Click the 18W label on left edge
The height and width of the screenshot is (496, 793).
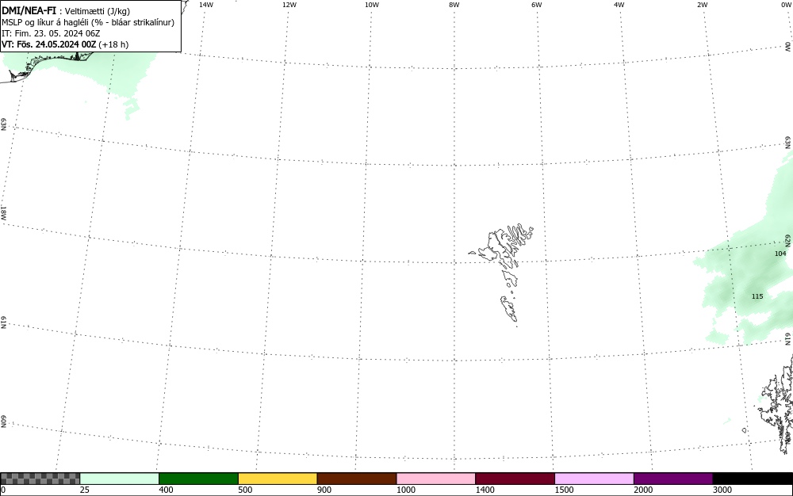tap(3, 212)
